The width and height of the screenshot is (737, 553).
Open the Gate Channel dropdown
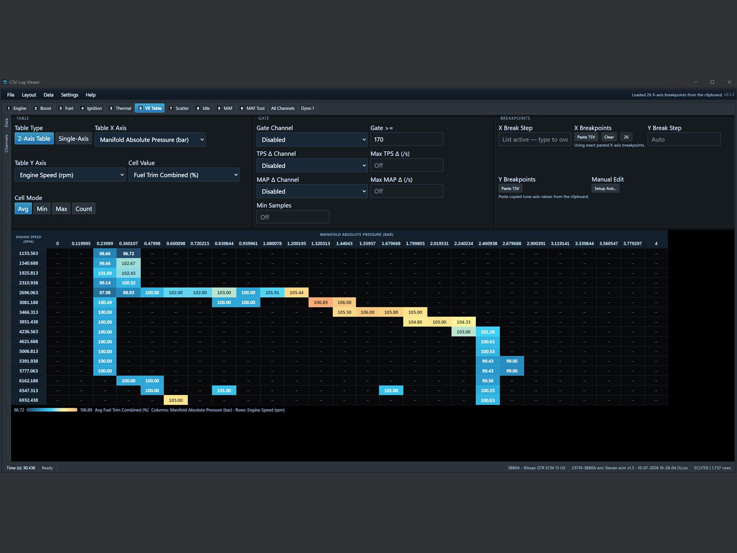[312, 140]
